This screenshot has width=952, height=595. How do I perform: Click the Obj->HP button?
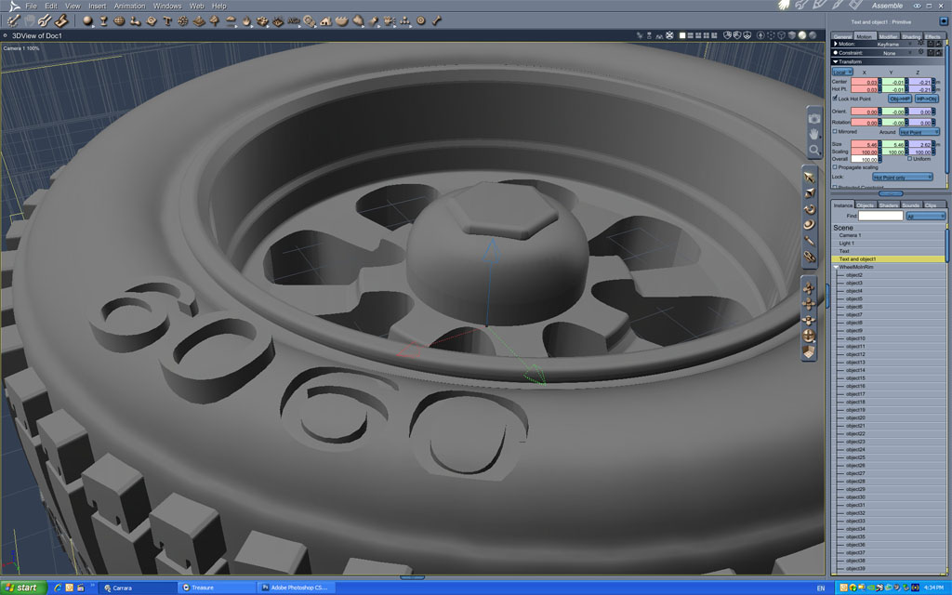[900, 99]
